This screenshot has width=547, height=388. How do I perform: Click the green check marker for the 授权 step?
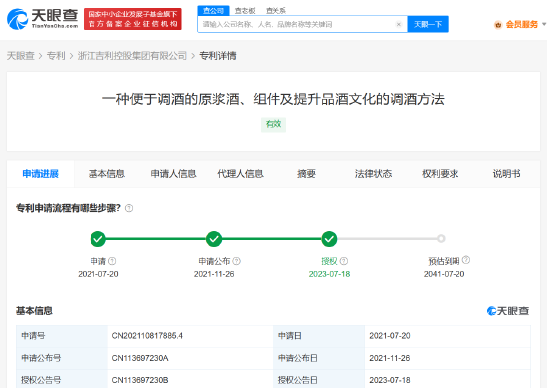click(x=329, y=239)
